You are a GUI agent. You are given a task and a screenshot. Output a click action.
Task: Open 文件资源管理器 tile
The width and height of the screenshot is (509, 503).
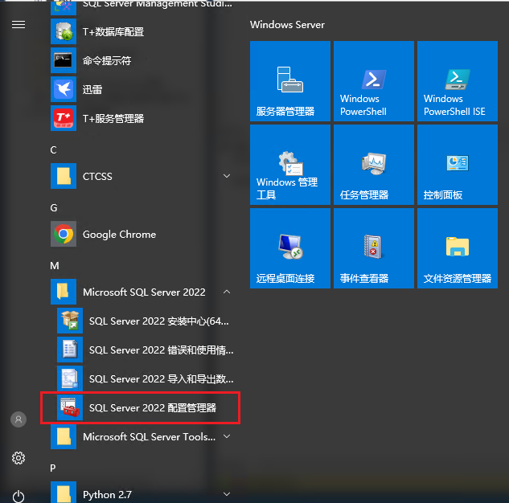458,248
